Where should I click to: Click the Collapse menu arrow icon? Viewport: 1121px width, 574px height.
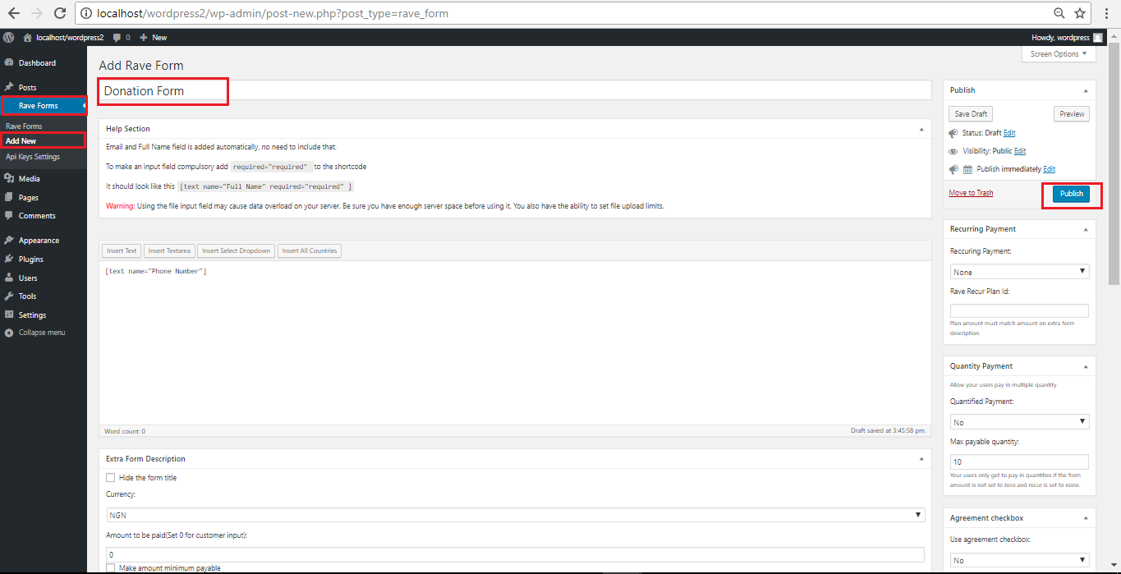tap(9, 333)
